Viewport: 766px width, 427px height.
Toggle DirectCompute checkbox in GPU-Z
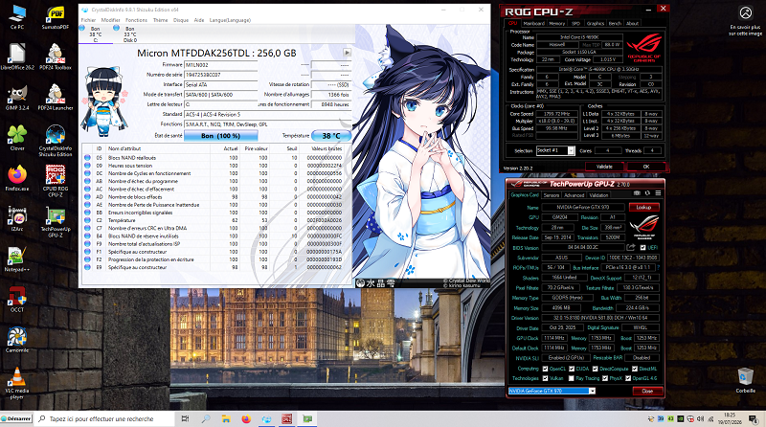tap(595, 369)
